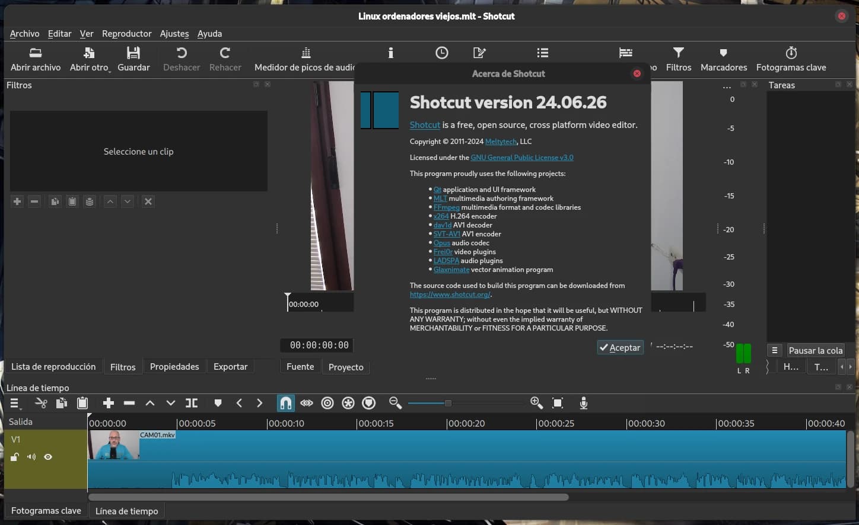The image size is (859, 525).
Task: Click the Rehacer redo icon
Action: (x=225, y=59)
